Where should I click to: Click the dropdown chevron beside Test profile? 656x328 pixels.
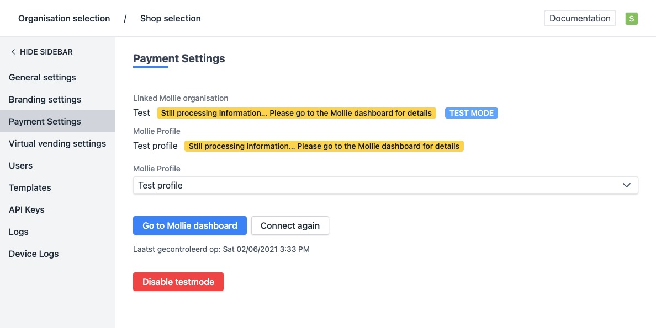[x=627, y=185]
